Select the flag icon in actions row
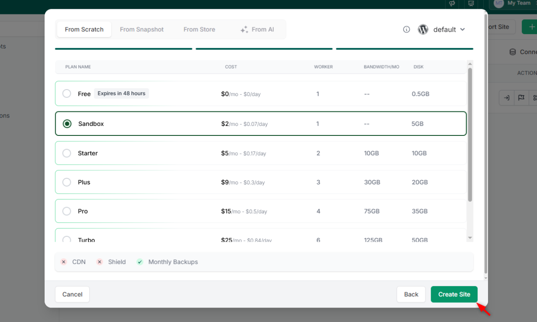537x322 pixels. coord(521,97)
